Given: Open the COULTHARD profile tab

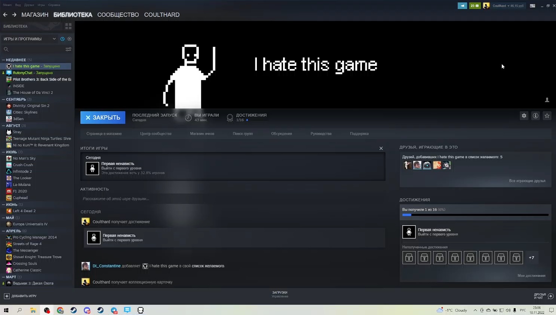Looking at the screenshot, I should coord(162,15).
